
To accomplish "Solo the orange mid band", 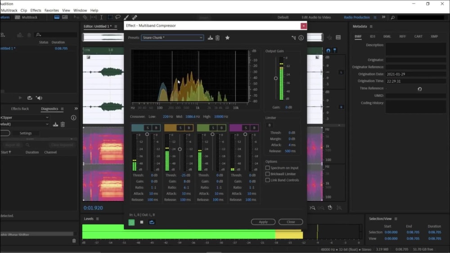I will point(180,128).
